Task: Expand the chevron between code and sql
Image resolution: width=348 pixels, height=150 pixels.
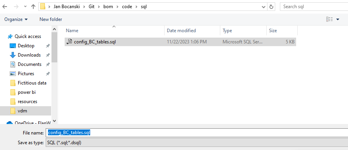Action: [x=136, y=7]
